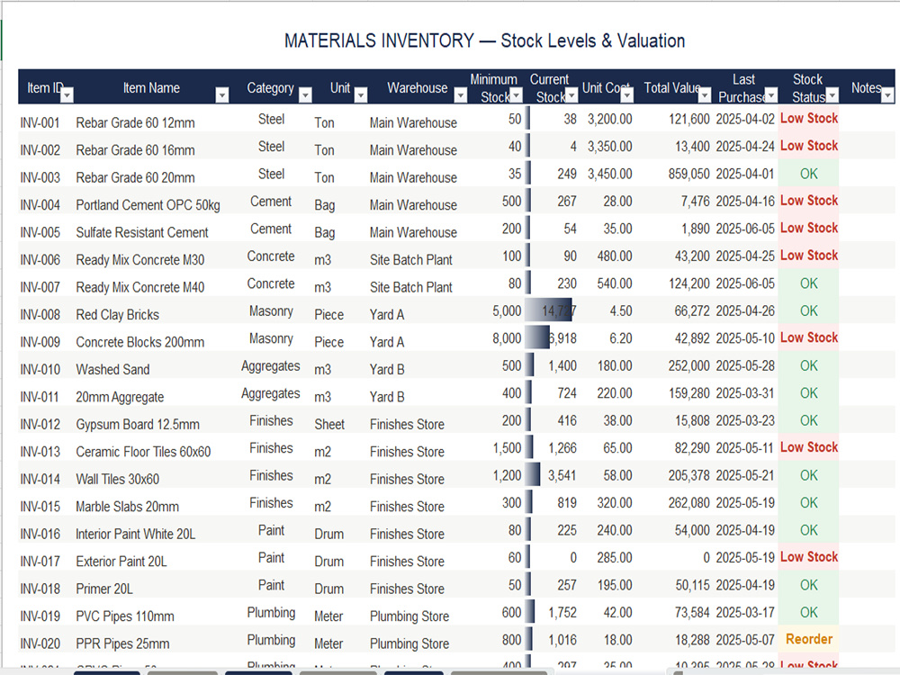
Task: Select unit Meter for PPR Pipes
Action: coord(328,644)
